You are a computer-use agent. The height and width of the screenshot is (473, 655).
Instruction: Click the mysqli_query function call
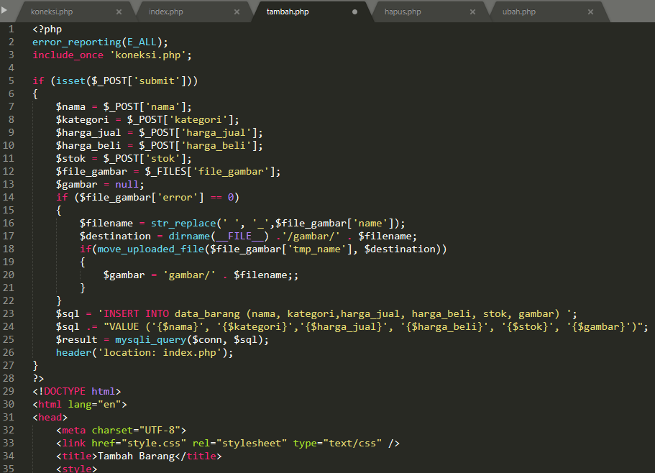151,340
